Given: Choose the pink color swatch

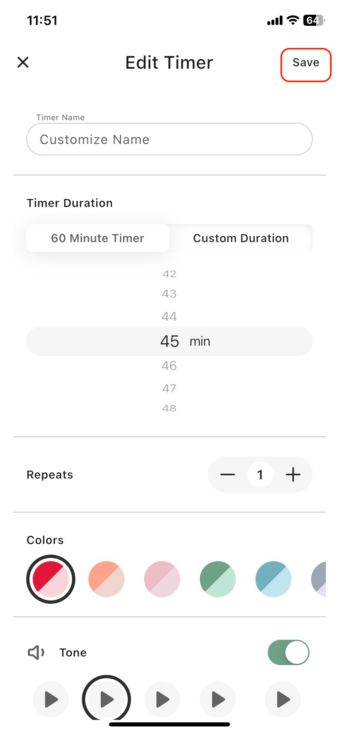Looking at the screenshot, I should (162, 579).
